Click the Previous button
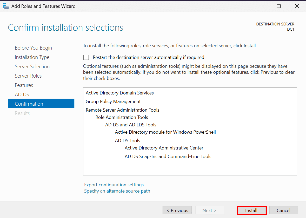 (177, 210)
